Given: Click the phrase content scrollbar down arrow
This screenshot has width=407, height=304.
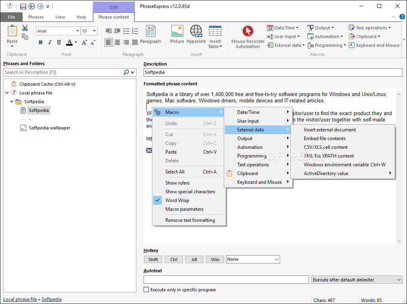Looking at the screenshot, I should pyautogui.click(x=399, y=241).
